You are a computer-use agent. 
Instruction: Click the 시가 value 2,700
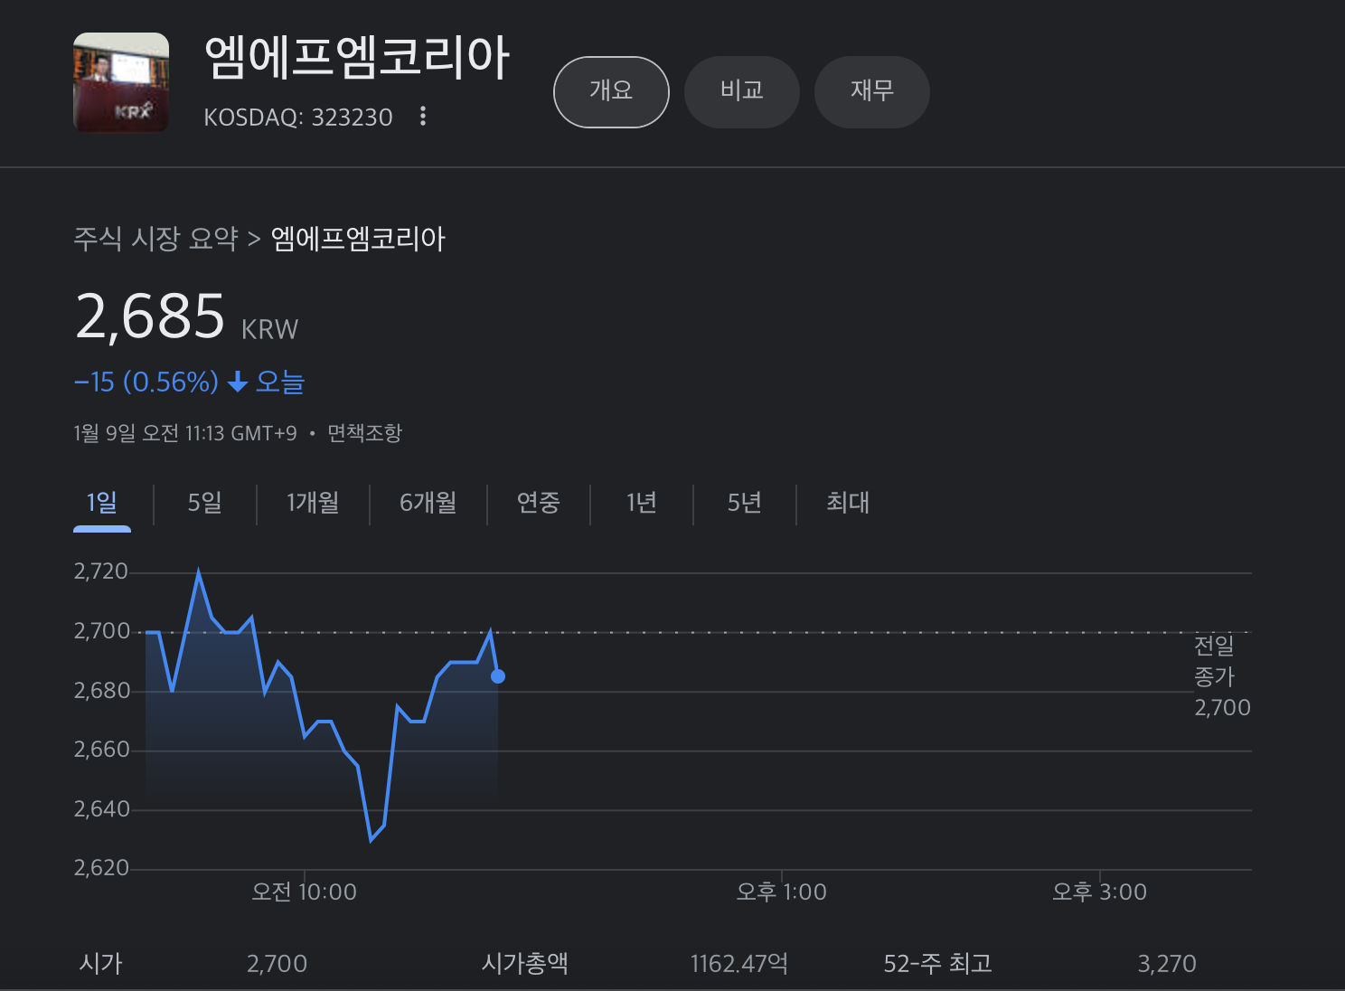click(x=277, y=964)
